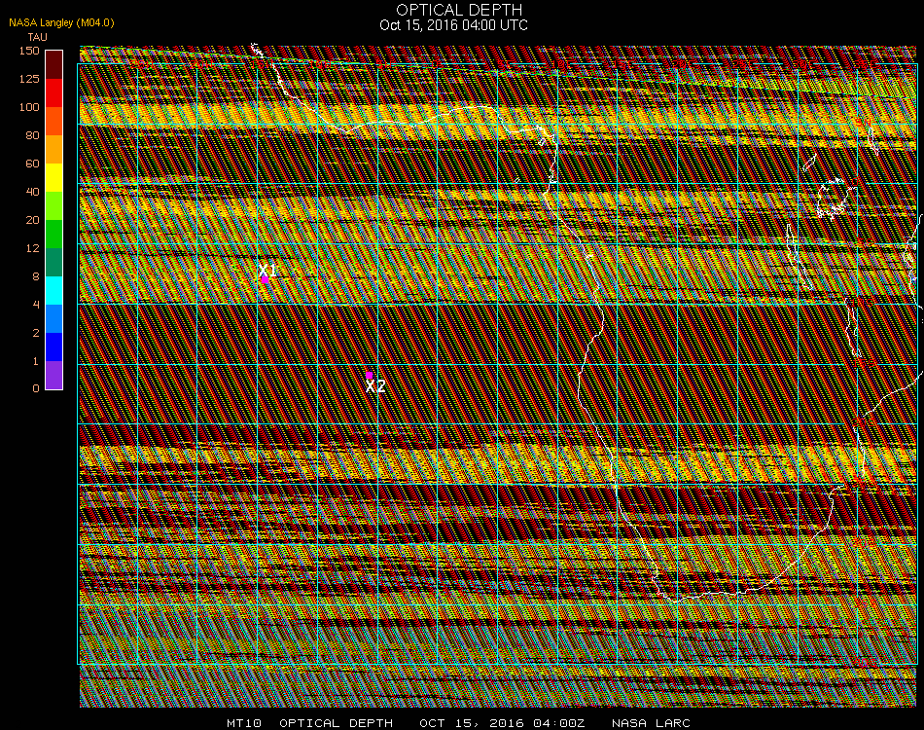924x730 pixels.
Task: Pick the yellow 40-60 color band
Action: click(53, 178)
